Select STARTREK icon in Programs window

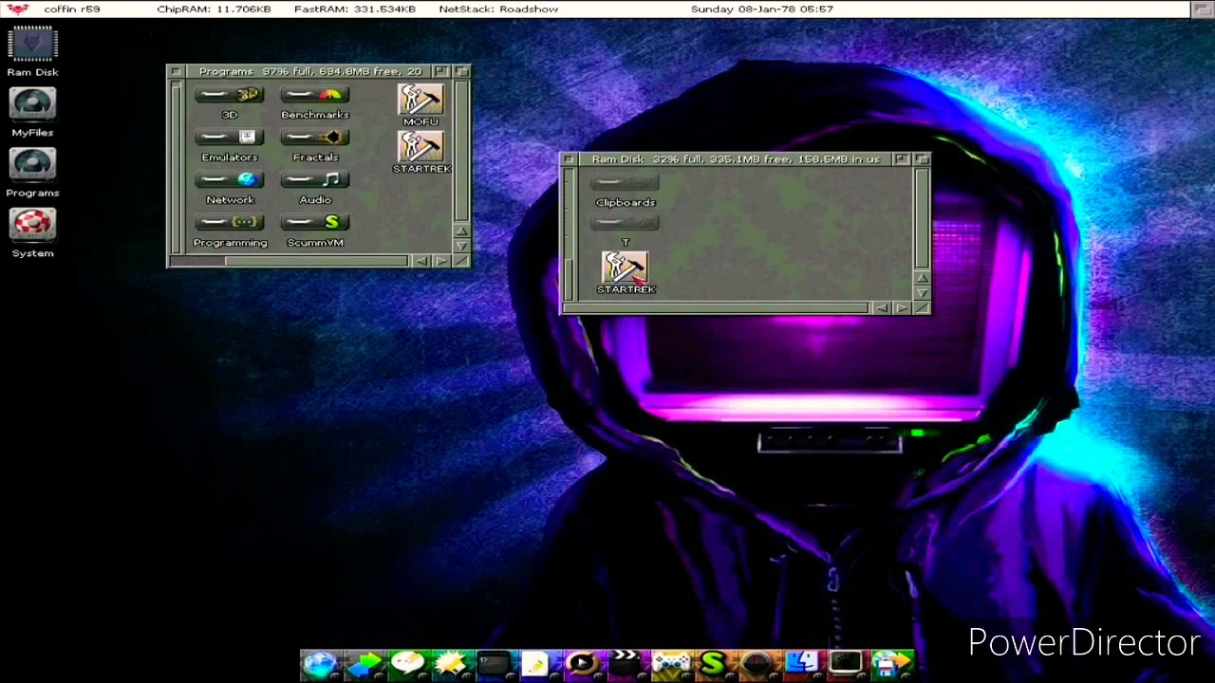coord(421,152)
